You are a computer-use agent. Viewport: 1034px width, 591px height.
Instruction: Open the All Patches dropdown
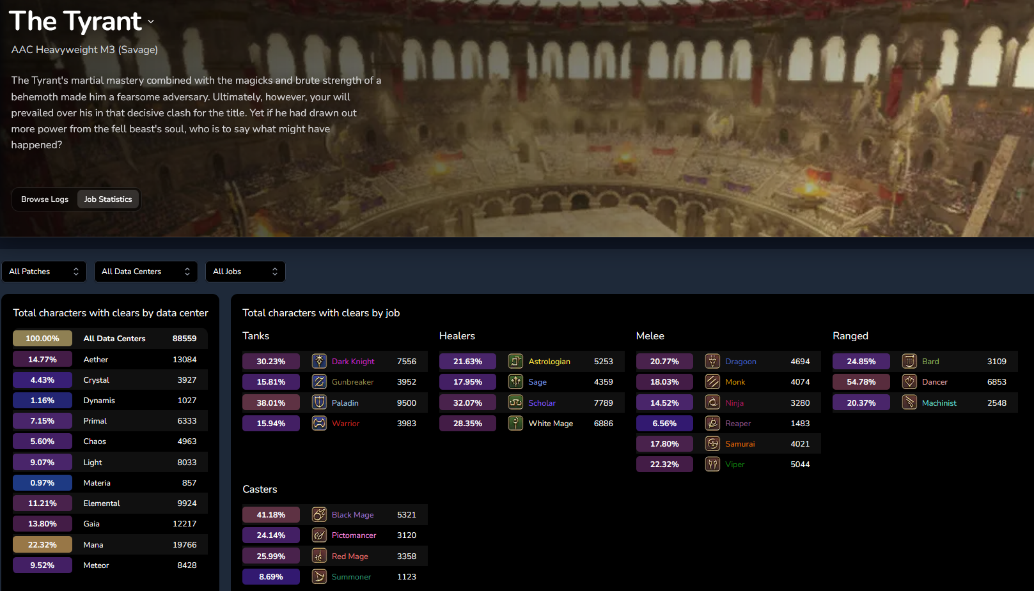coord(44,272)
